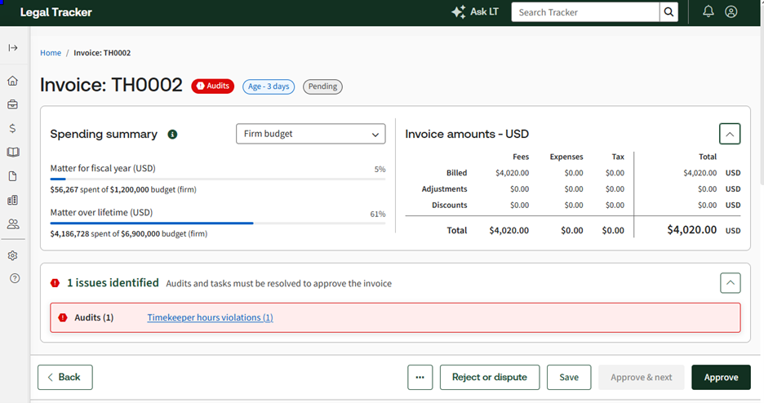The image size is (764, 403).
Task: Click the 1 issues identified heading
Action: coord(113,283)
